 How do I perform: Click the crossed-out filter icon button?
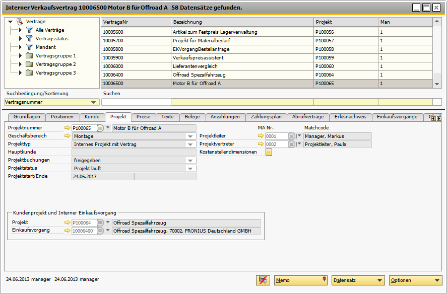point(263,280)
